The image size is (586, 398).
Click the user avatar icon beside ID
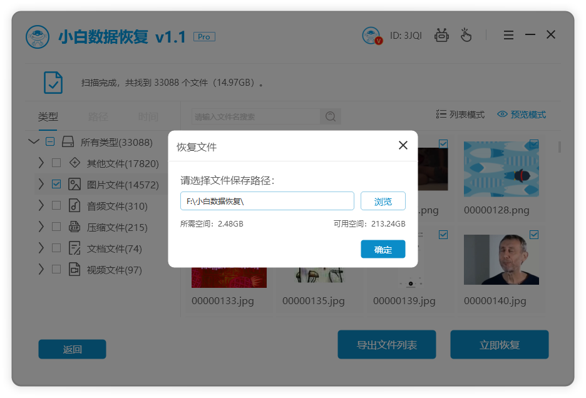point(372,36)
